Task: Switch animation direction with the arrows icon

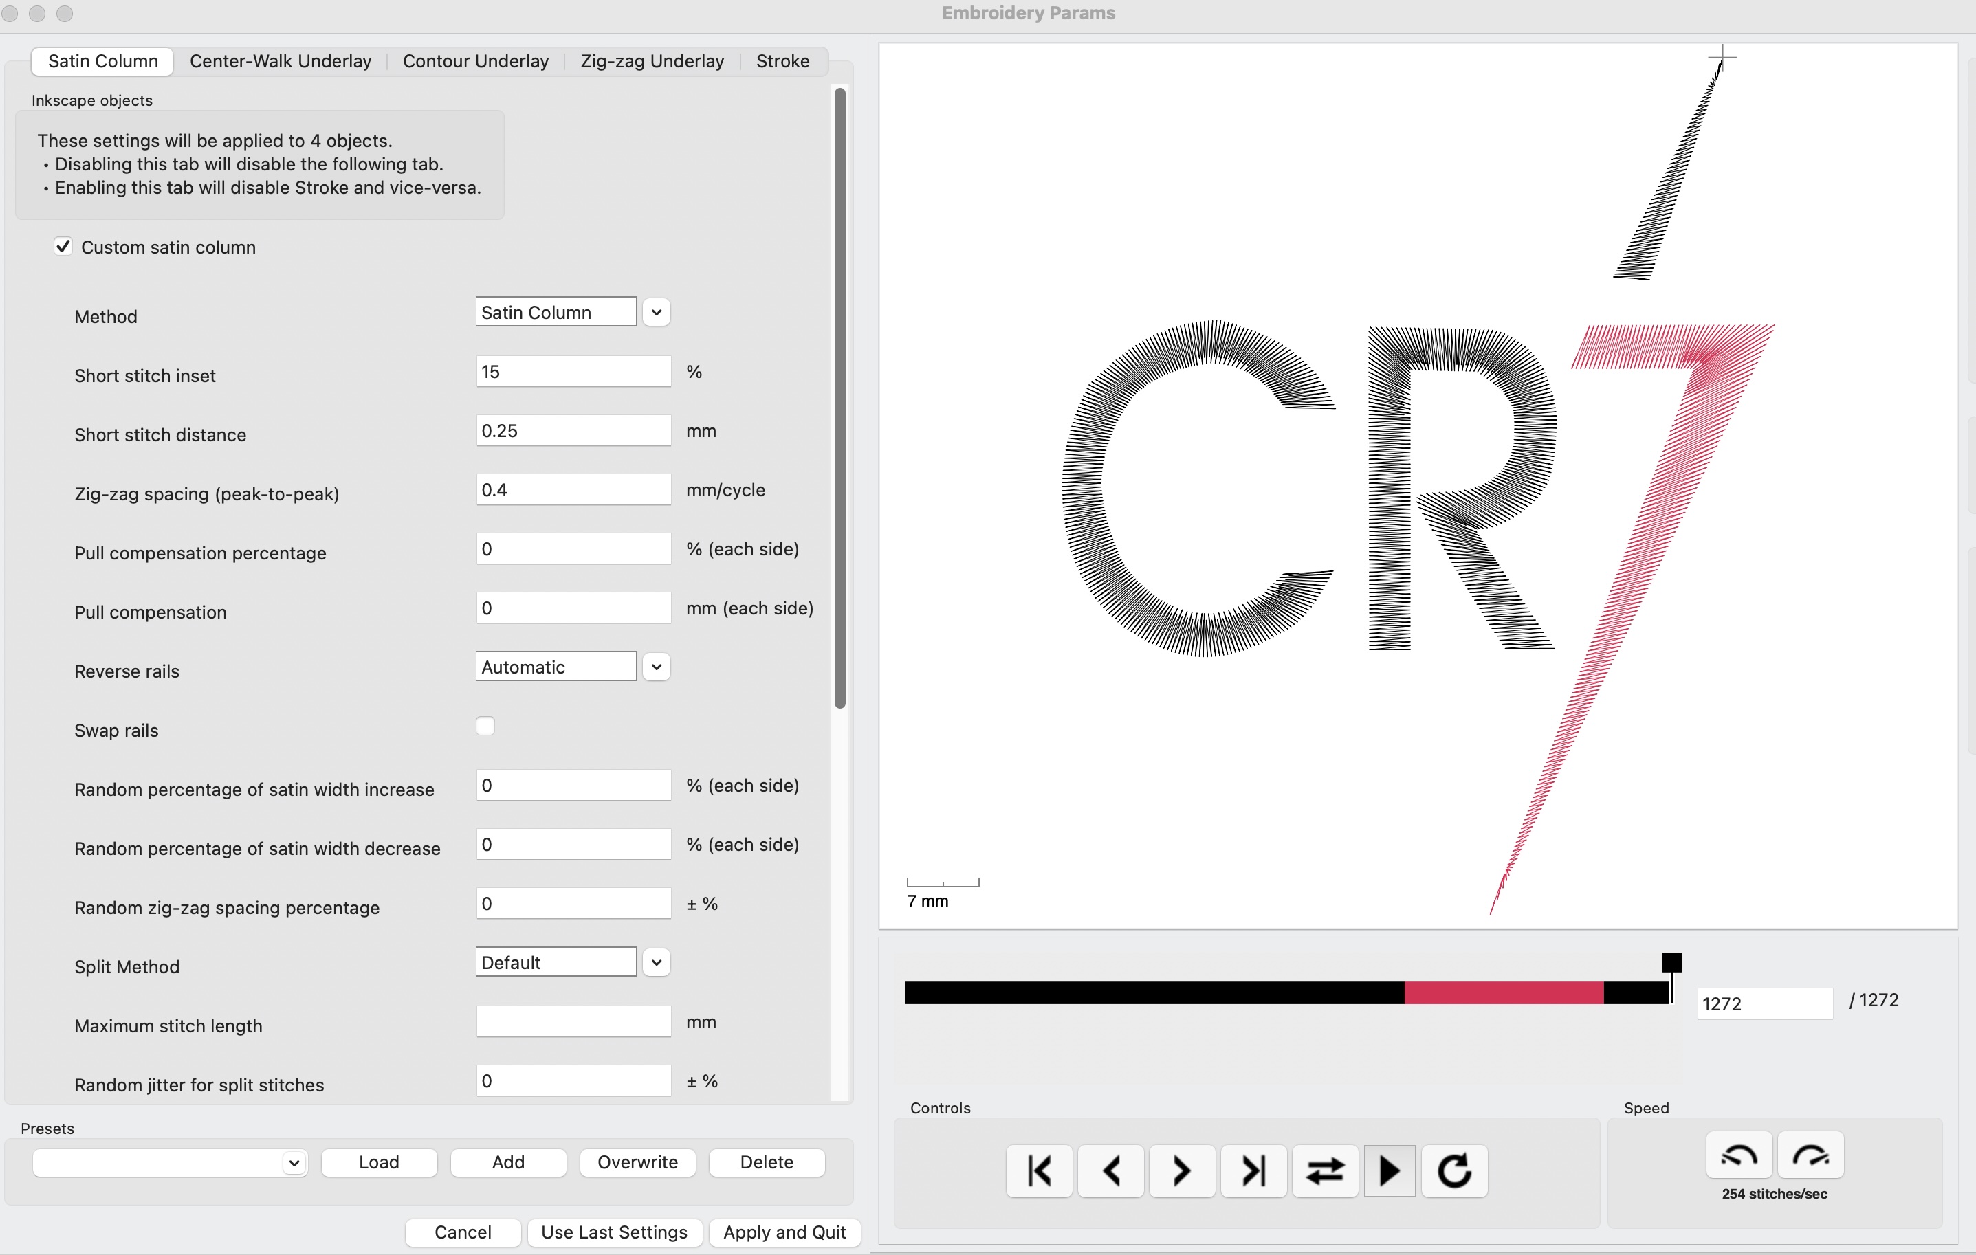Action: [1324, 1170]
